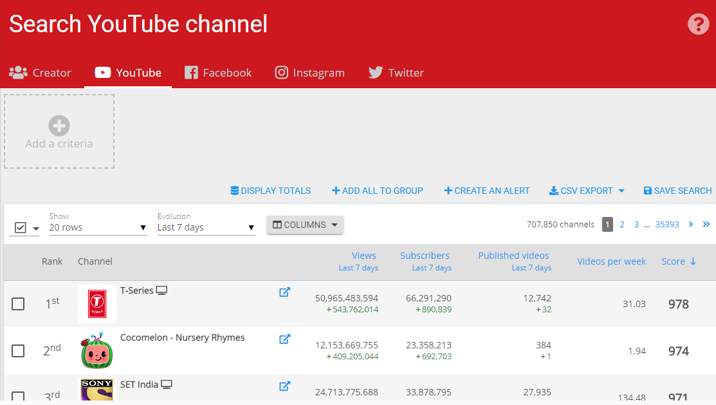
Task: Go to page 3 of results
Action: (x=636, y=225)
